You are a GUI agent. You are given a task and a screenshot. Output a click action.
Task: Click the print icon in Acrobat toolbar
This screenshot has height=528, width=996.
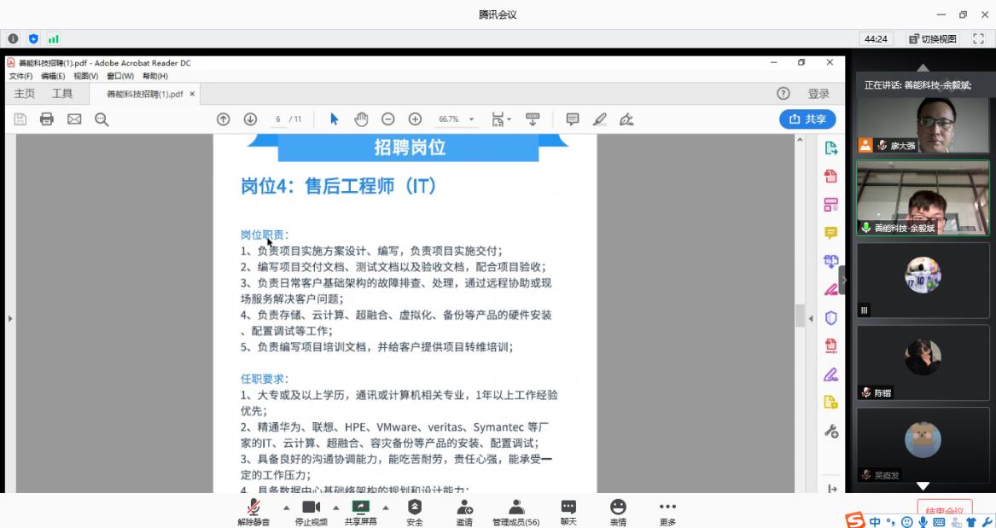pos(47,119)
